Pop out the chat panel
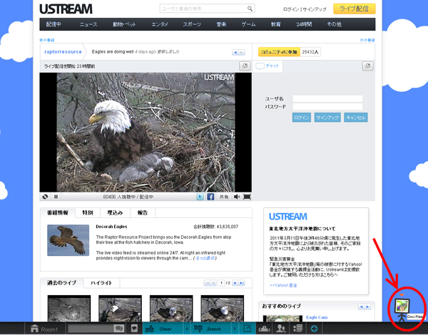The height and width of the screenshot is (335, 428). (367, 66)
